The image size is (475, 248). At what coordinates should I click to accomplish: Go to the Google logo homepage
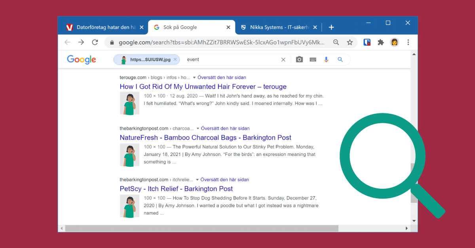[82, 60]
